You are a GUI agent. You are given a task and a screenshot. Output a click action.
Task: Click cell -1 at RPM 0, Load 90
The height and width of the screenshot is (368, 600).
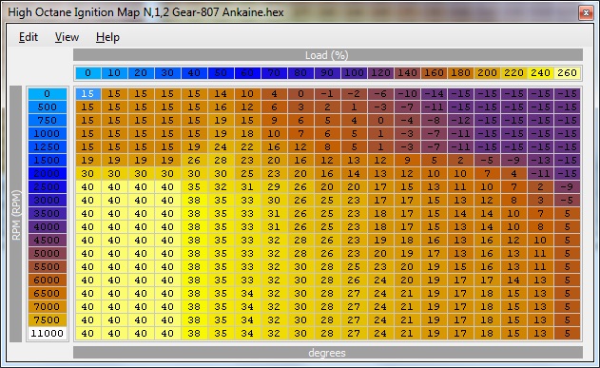(327, 94)
